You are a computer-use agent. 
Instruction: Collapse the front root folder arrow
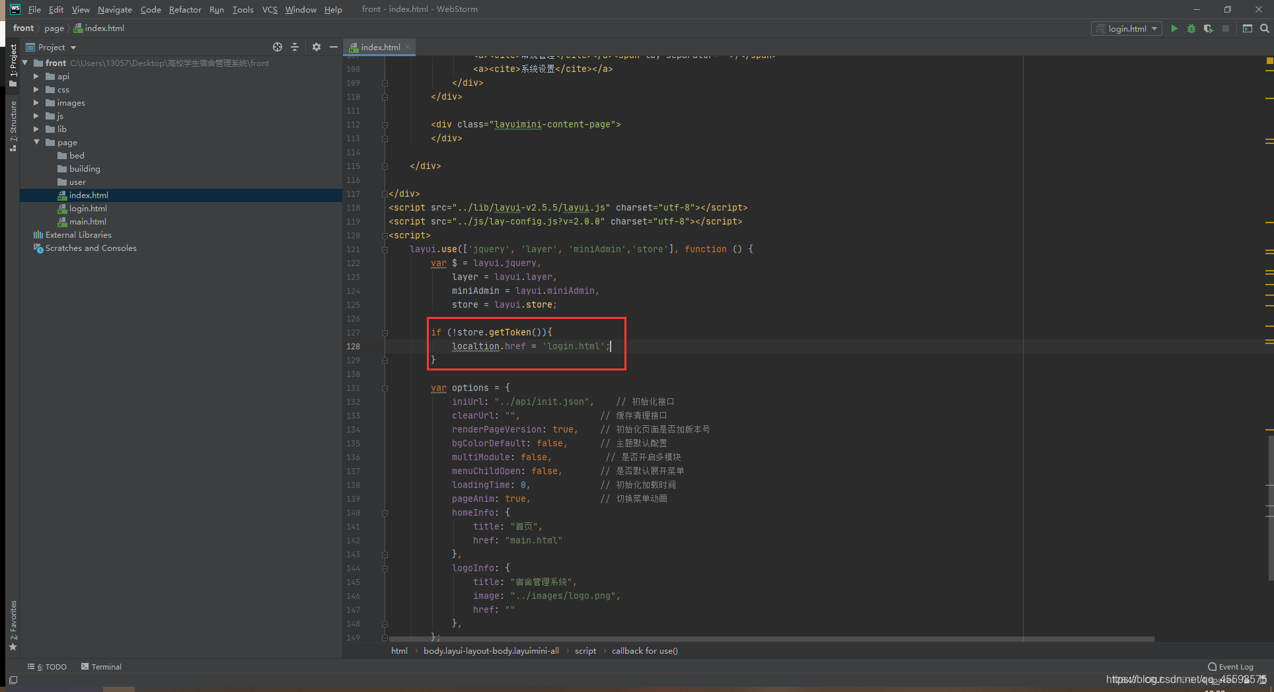pos(25,63)
